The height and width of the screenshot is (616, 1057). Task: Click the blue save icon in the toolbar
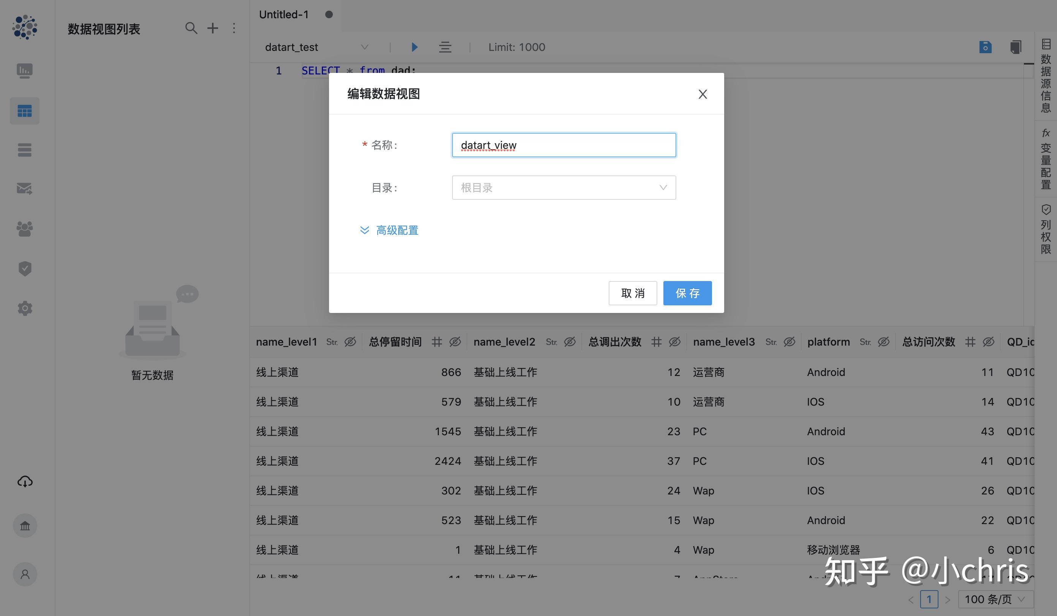pyautogui.click(x=985, y=47)
